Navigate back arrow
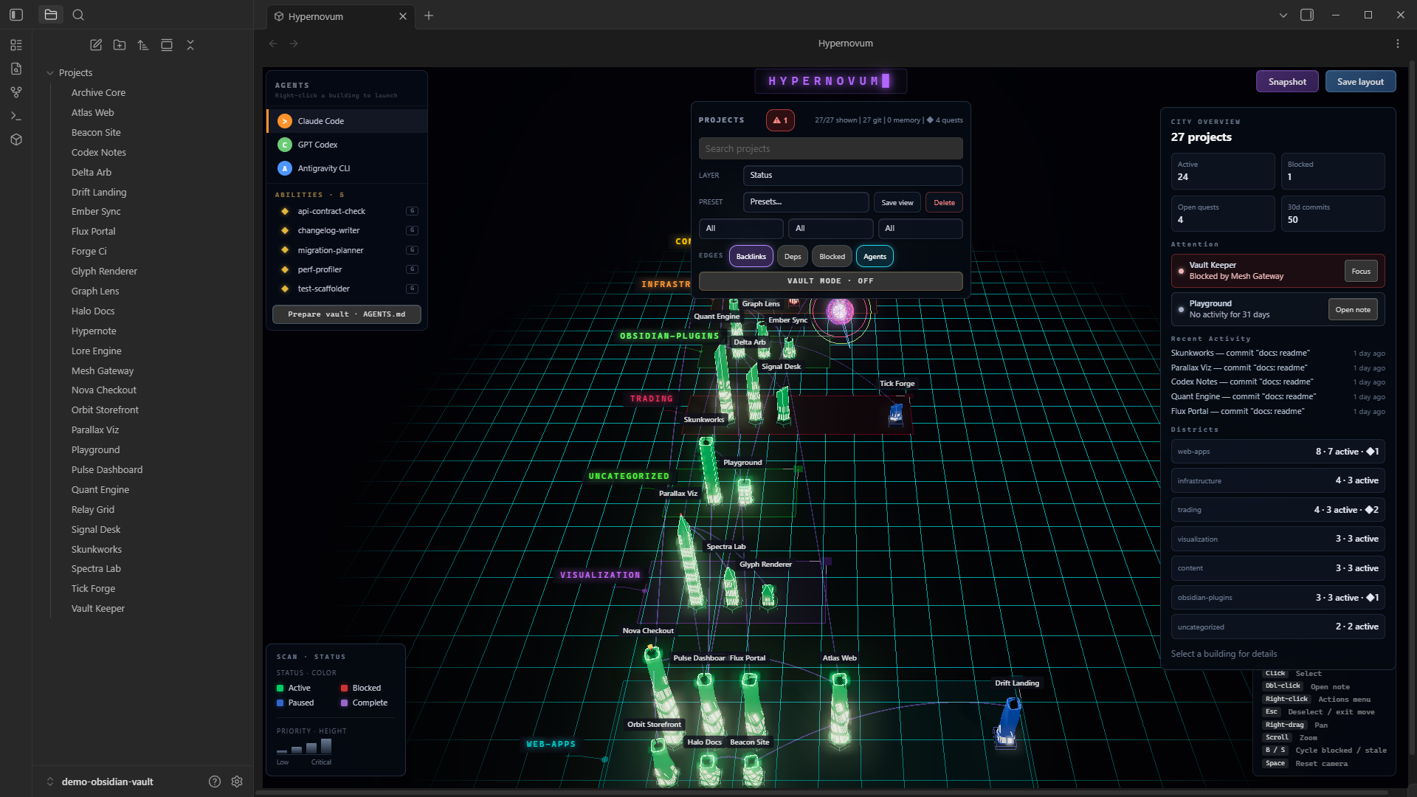The height and width of the screenshot is (797, 1417). 273,44
